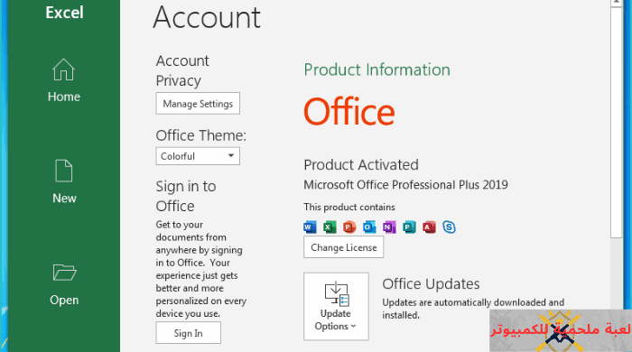The width and height of the screenshot is (632, 352).
Task: Select New in the Excel sidebar
Action: tap(64, 182)
